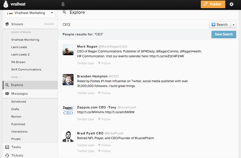Expand MORE saved streams list
This screenshot has height=158, width=241.
[x=16, y=77]
